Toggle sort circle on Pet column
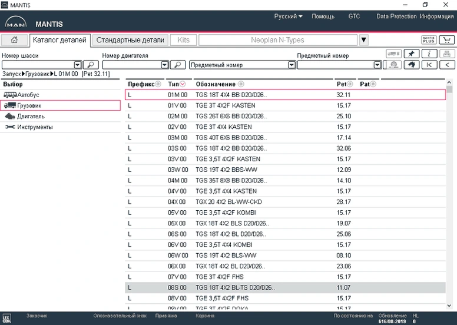The height and width of the screenshot is (325, 457). [x=350, y=84]
